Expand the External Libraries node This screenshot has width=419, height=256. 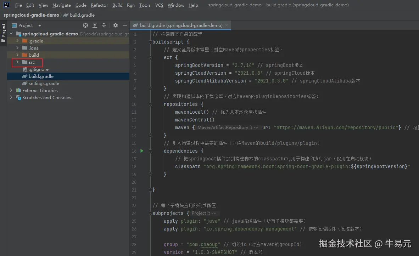[x=11, y=90]
